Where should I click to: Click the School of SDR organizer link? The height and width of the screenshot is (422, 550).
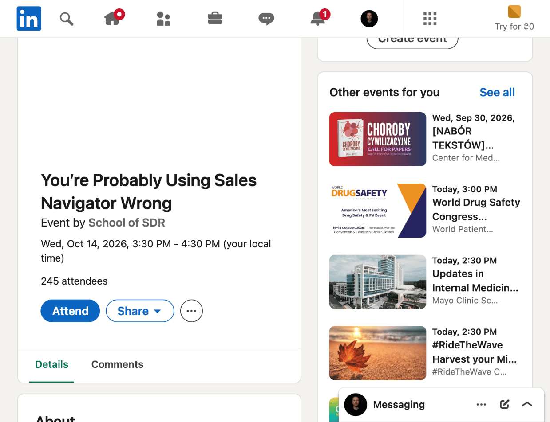tap(127, 223)
